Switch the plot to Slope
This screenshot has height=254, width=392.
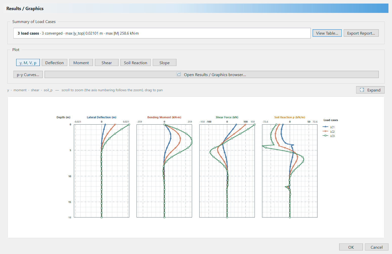[x=164, y=63]
